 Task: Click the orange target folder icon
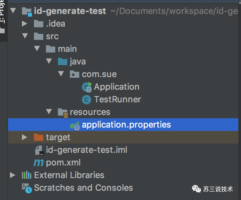[x=39, y=137]
